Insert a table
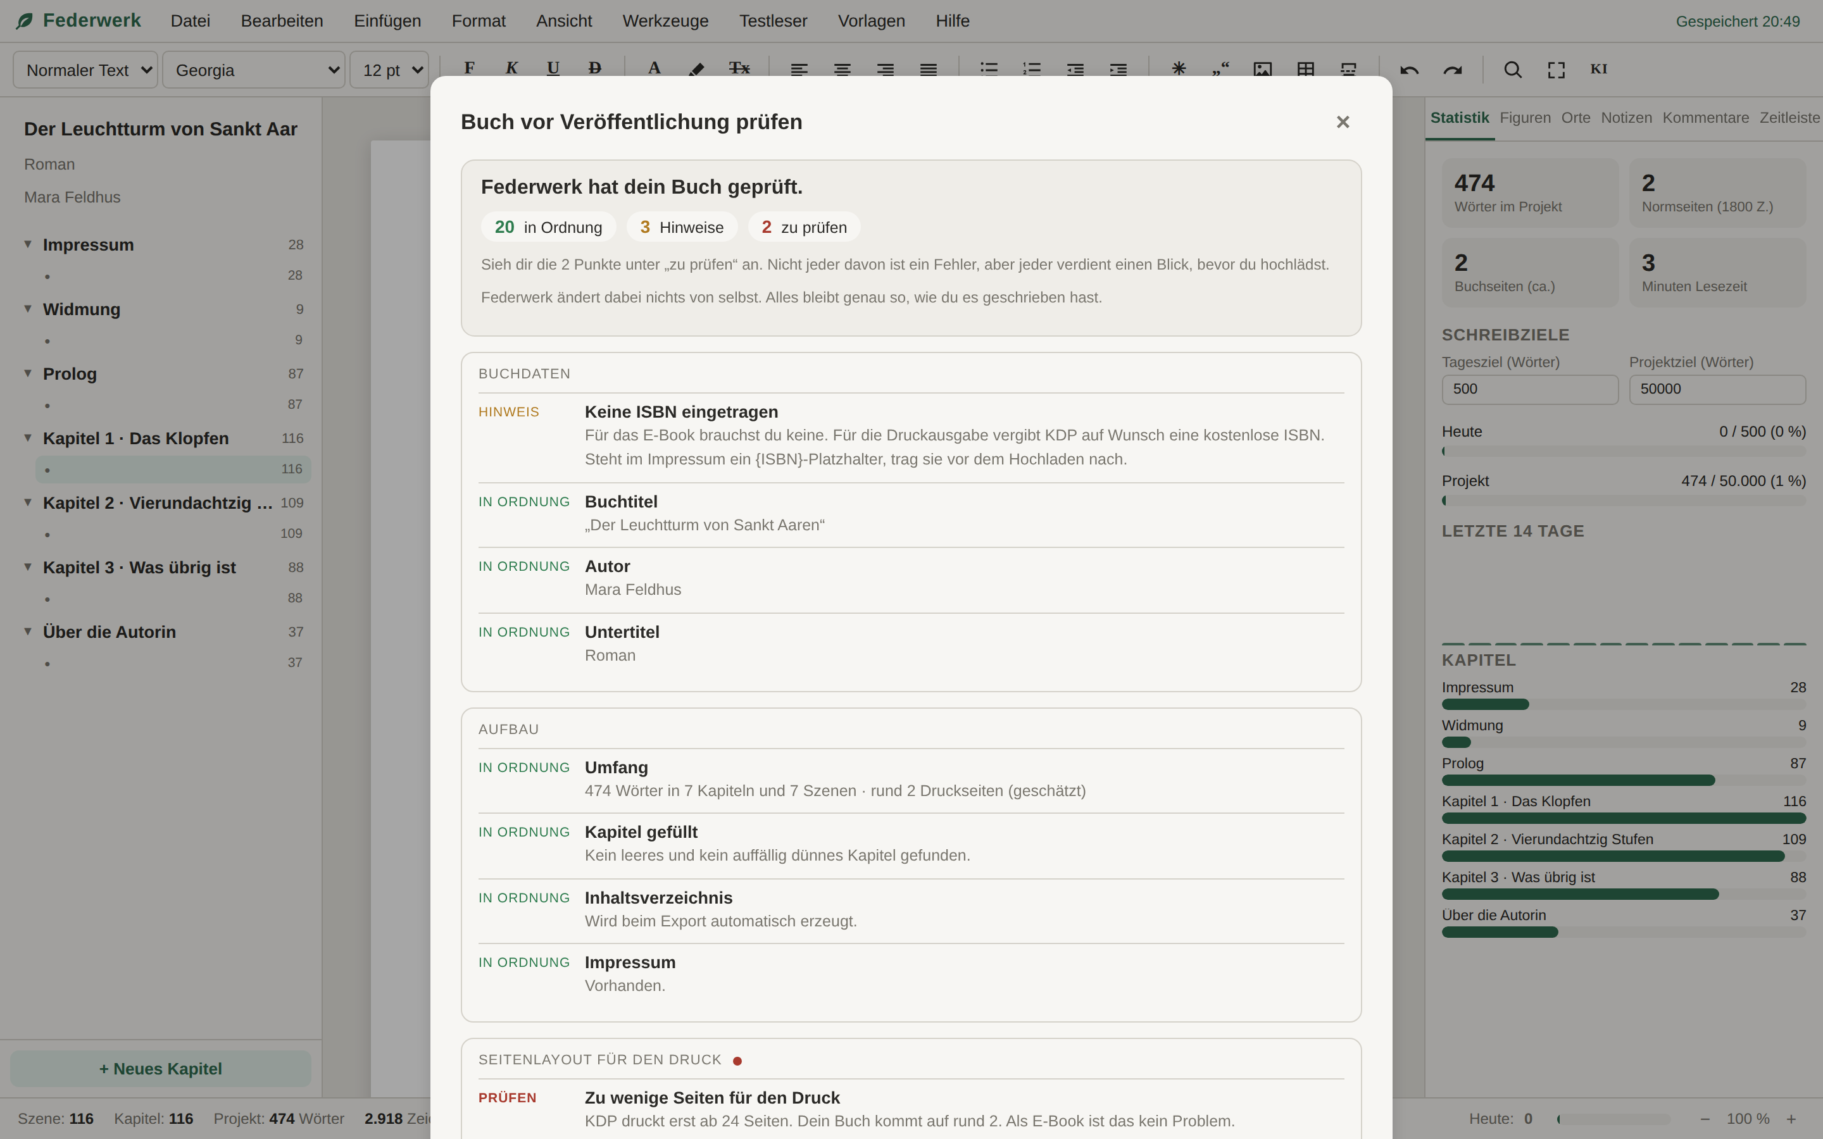 (x=1305, y=70)
